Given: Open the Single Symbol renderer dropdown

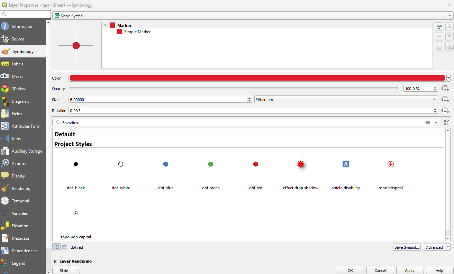Looking at the screenshot, I should coord(253,16).
